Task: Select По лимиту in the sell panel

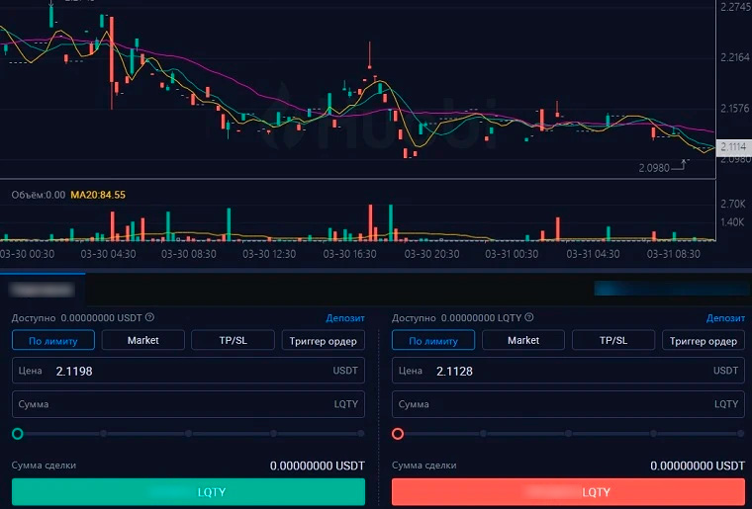Action: click(432, 340)
